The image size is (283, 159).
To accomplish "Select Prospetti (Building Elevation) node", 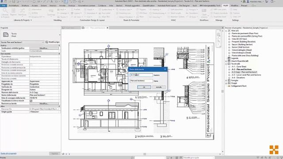I will coord(244,42).
